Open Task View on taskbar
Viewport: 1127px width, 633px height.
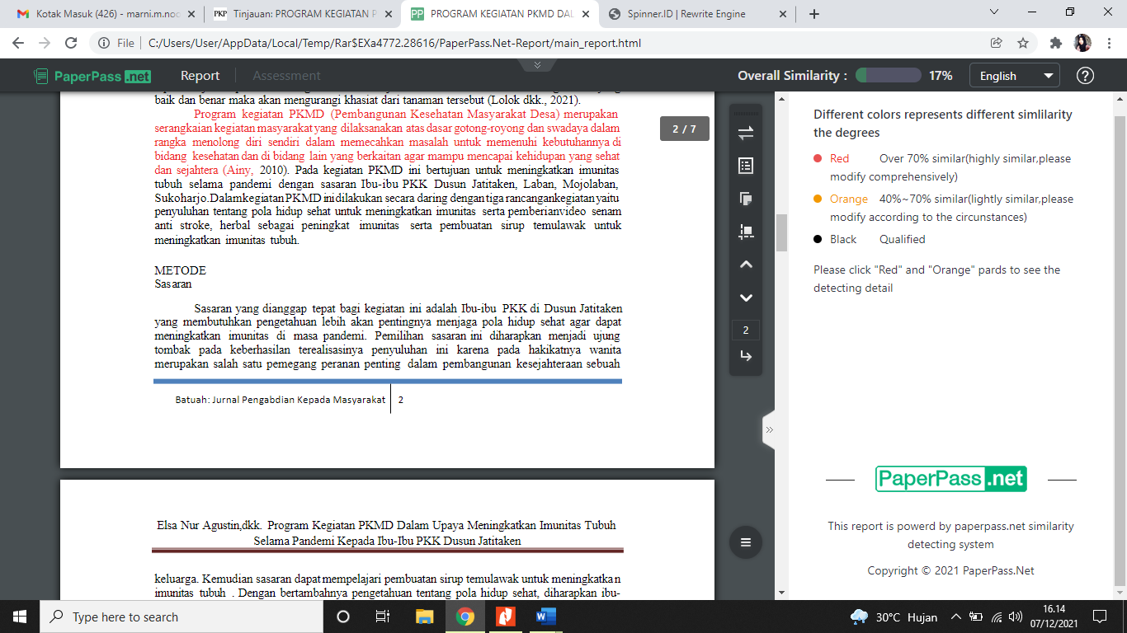[x=382, y=617]
